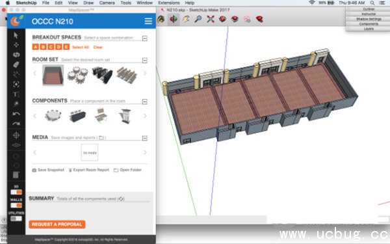The height and width of the screenshot is (244, 390).
Task: Click the Zoom Extents icon
Action: [x=211, y=19]
